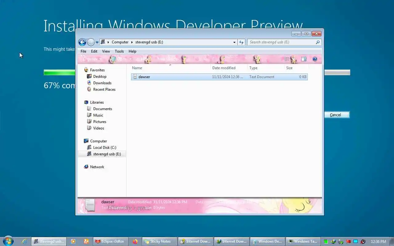Open the Tools menu
The width and height of the screenshot is (394, 246).
pyautogui.click(x=119, y=51)
